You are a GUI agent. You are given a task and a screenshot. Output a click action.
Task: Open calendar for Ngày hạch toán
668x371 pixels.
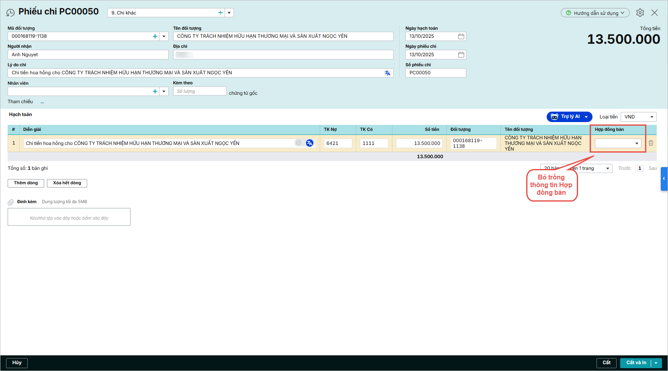tap(461, 36)
